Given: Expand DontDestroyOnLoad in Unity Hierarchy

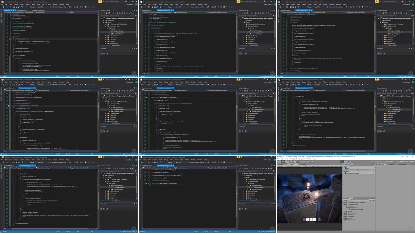Looking at the screenshot, I should coord(343,173).
